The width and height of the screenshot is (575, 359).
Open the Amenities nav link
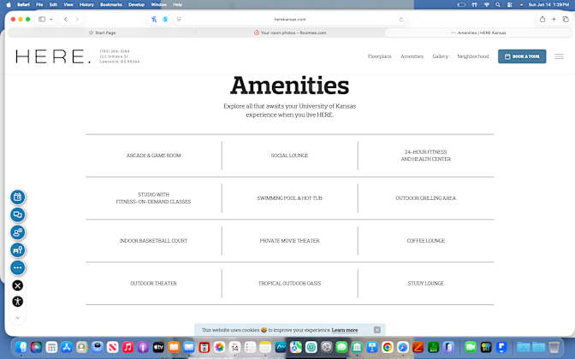point(412,56)
